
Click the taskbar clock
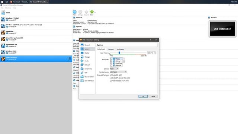234,2
